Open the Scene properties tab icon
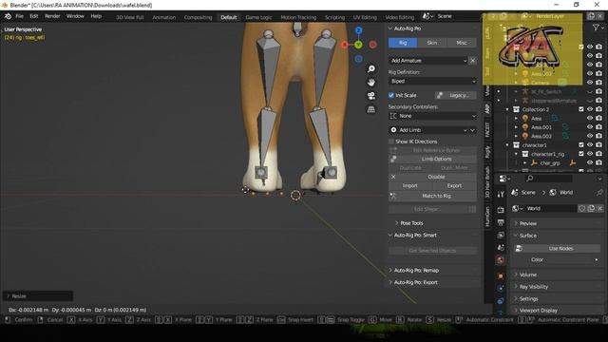This screenshot has height=342, width=608. point(501,247)
